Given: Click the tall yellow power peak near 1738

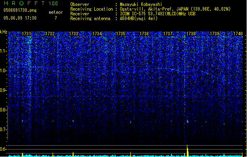Looking at the screenshot, I should (x=187, y=151).
